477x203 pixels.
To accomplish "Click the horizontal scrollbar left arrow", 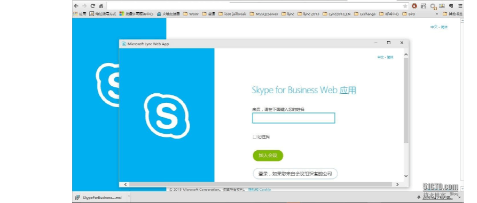I will 126,184.
